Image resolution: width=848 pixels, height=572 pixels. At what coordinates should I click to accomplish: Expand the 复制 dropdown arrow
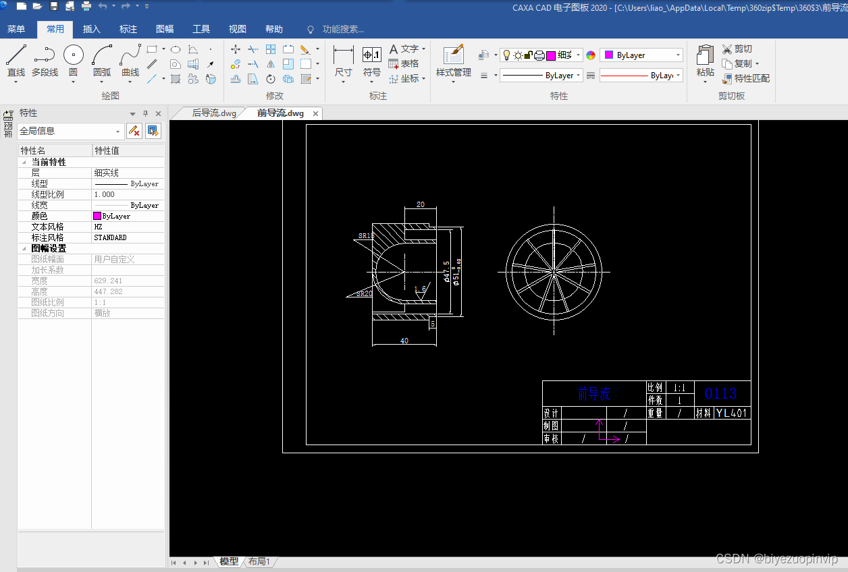(757, 64)
